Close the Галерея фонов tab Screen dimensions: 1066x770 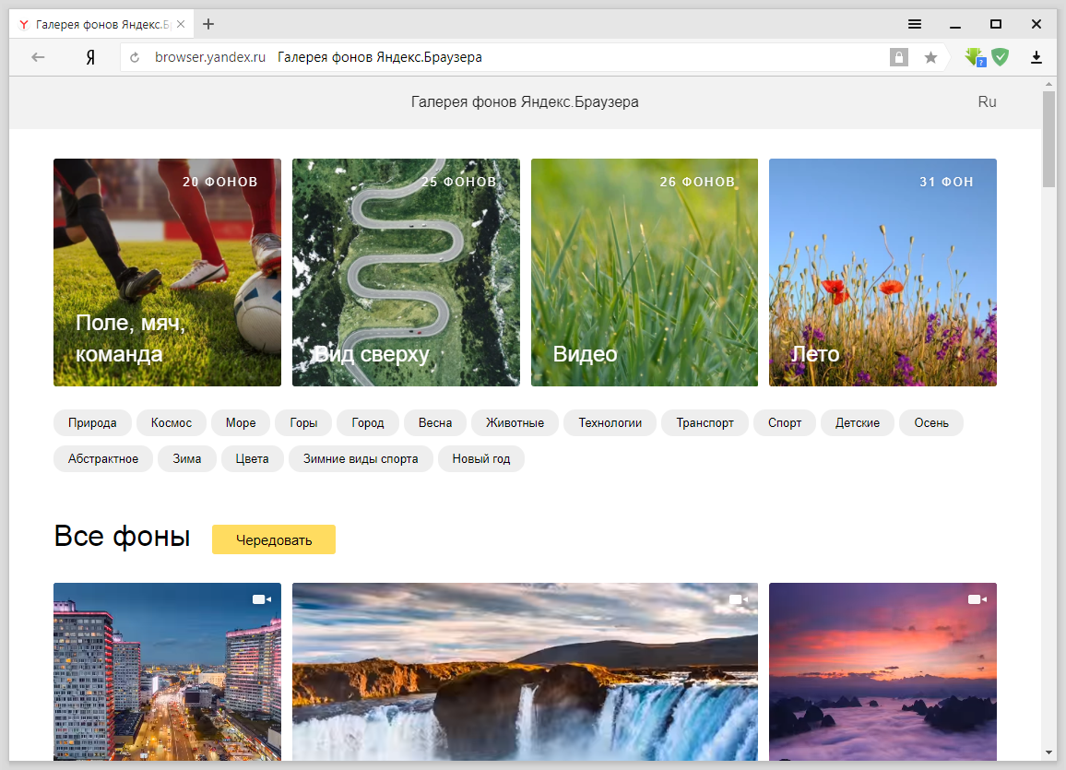tap(181, 24)
